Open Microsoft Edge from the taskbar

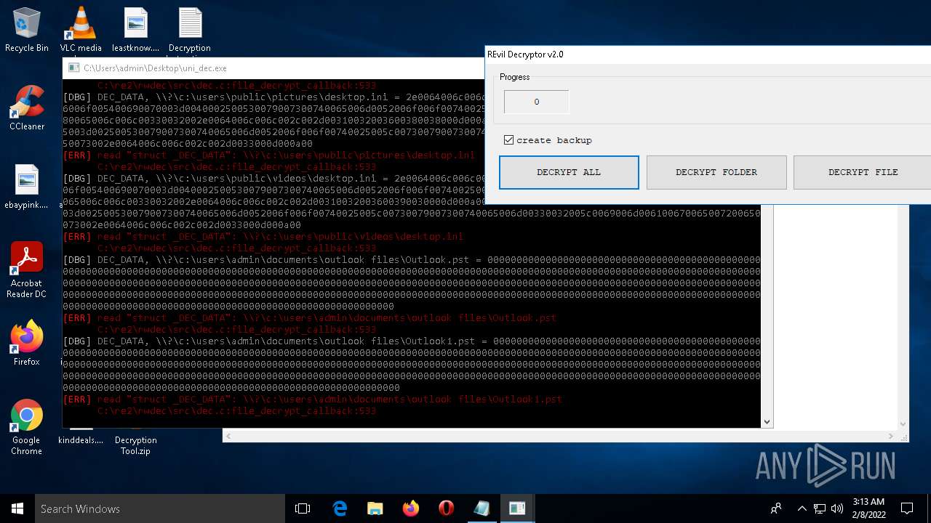340,508
